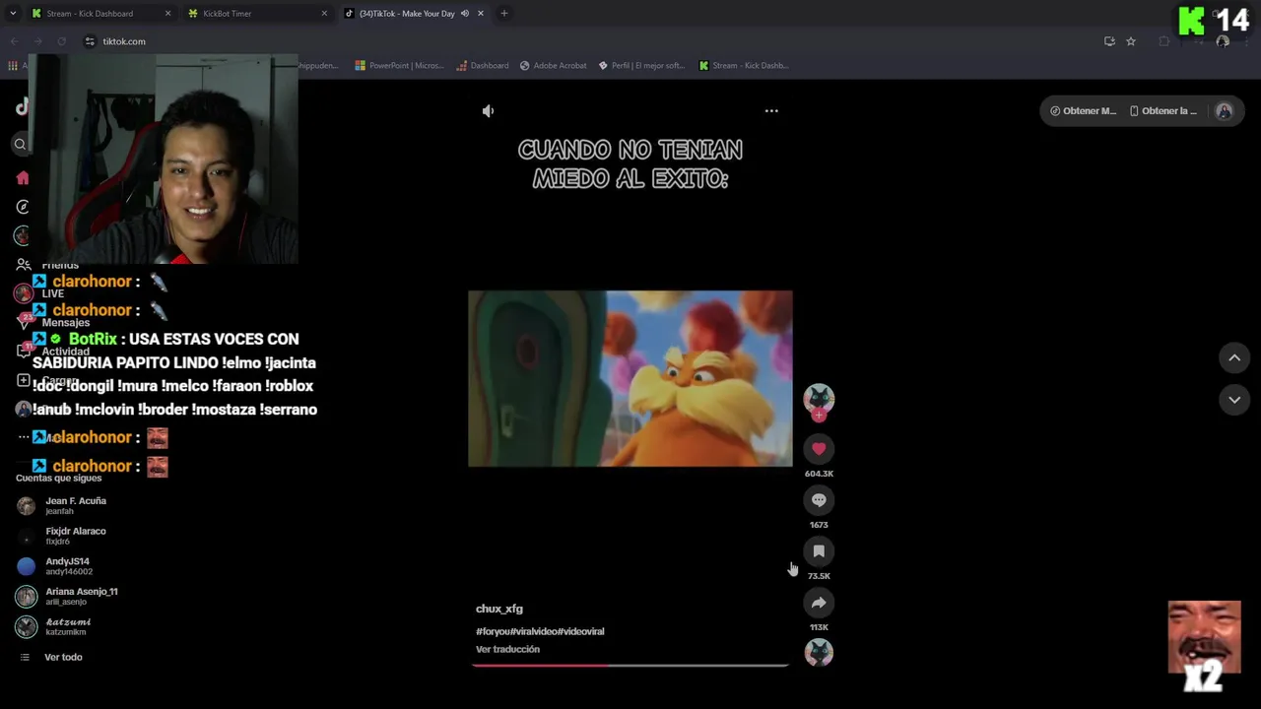Image resolution: width=1261 pixels, height=709 pixels.
Task: Close the KickBot Timer tab
Action: coord(324,14)
